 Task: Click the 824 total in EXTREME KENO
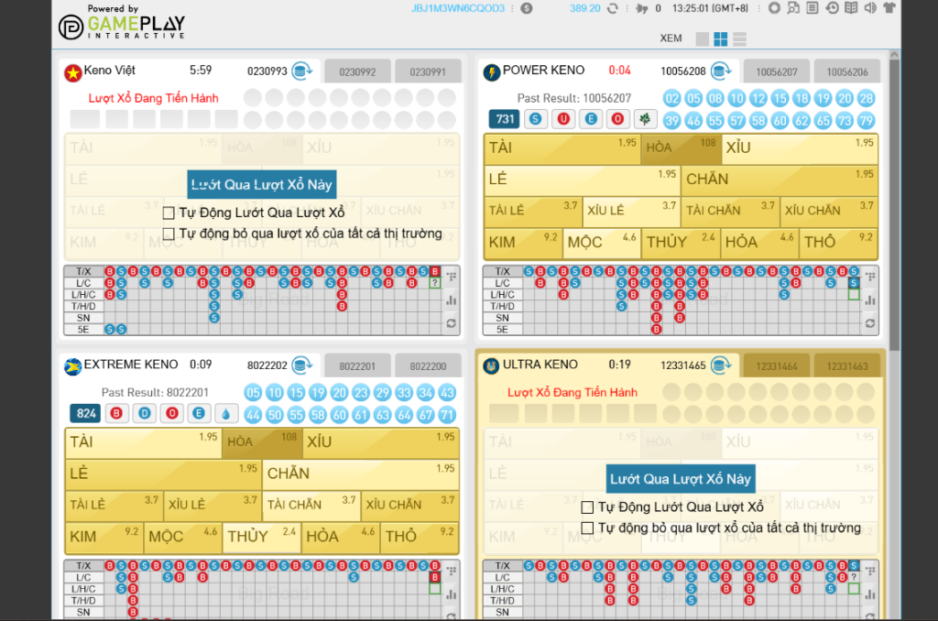[x=85, y=413]
